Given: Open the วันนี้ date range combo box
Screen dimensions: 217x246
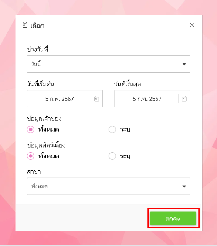Looking at the screenshot, I should tap(109, 64).
